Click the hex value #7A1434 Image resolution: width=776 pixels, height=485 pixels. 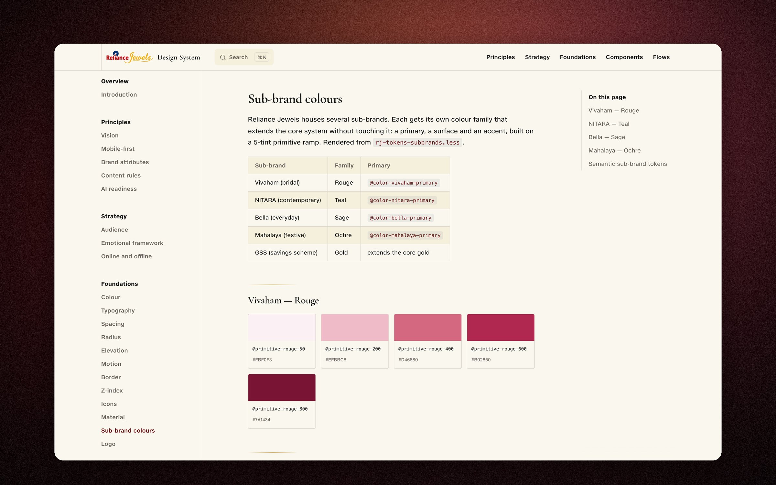click(x=261, y=420)
